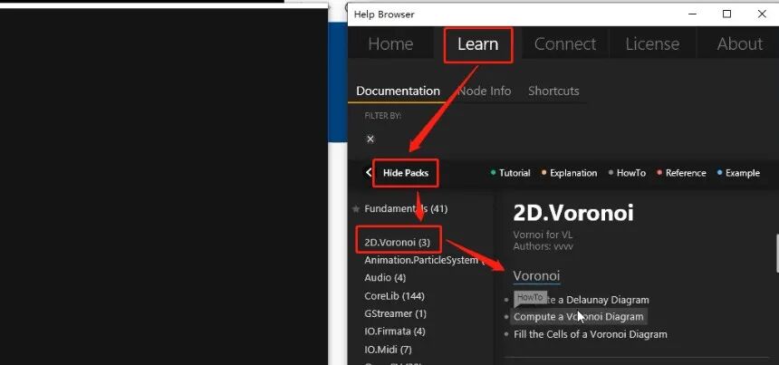The height and width of the screenshot is (365, 779).
Task: Click the 2D.Voronoi page heading
Action: pos(573,213)
